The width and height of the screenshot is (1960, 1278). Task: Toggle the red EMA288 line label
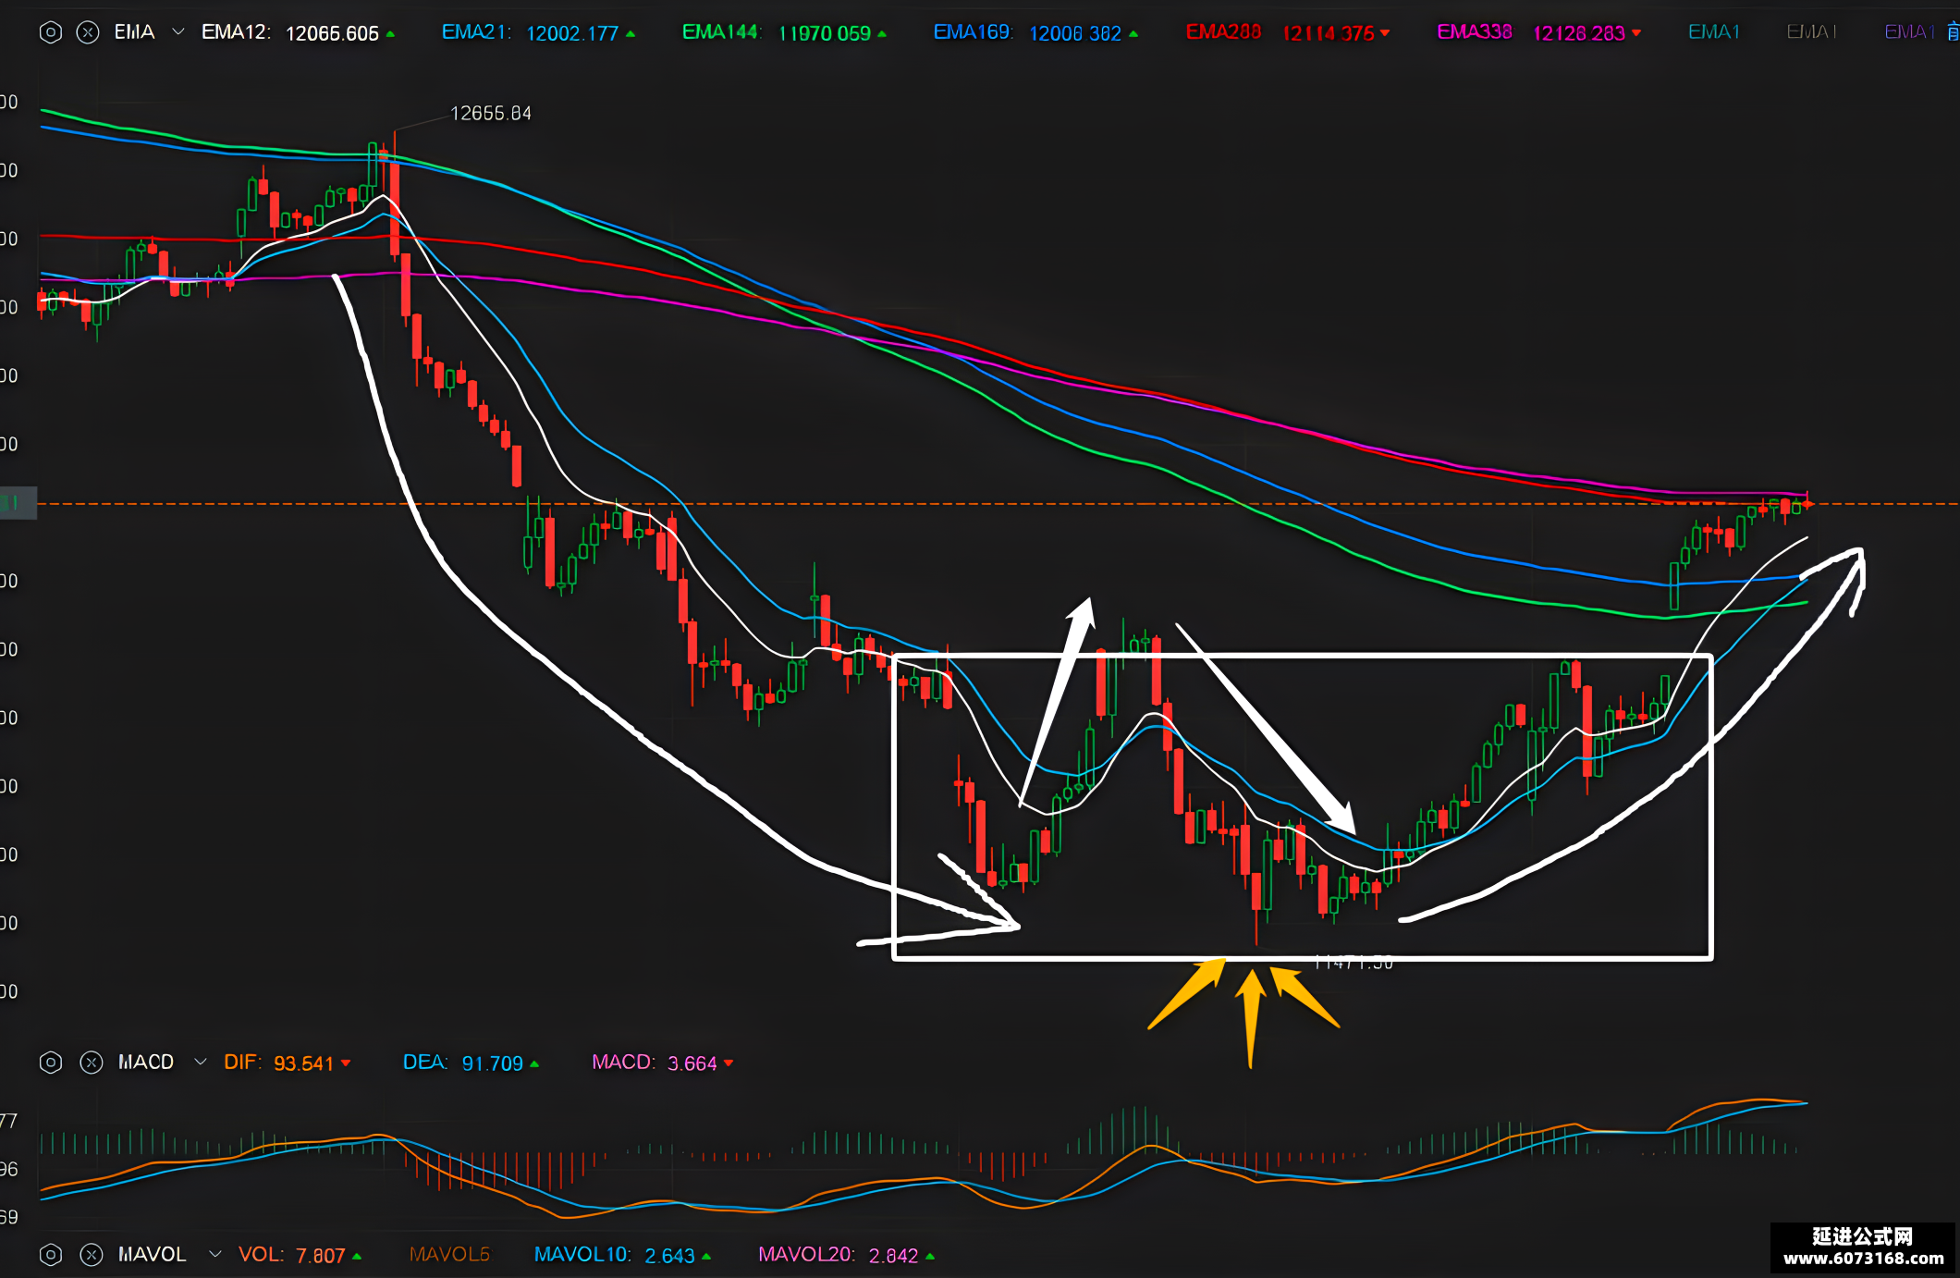1223,32
